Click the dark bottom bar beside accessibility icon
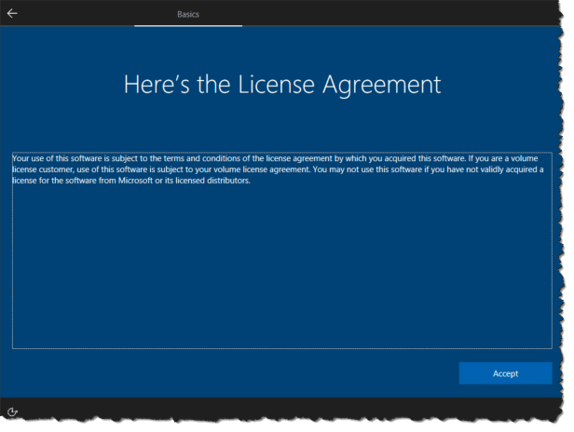574x432 pixels. 280,412
